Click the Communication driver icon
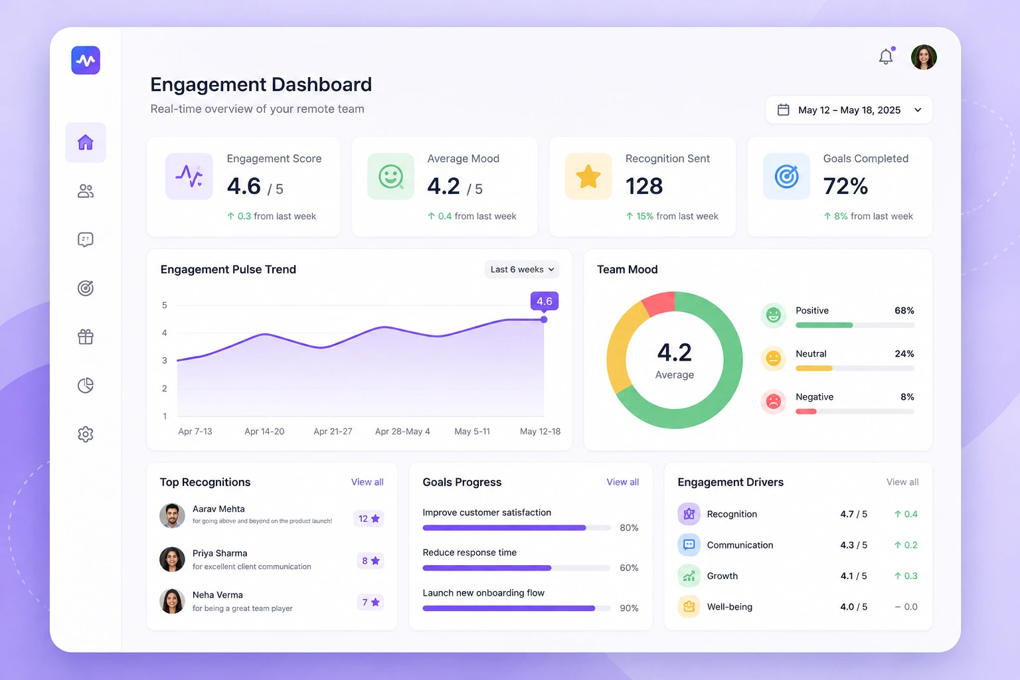Screen dimensions: 1020x680 [689, 545]
